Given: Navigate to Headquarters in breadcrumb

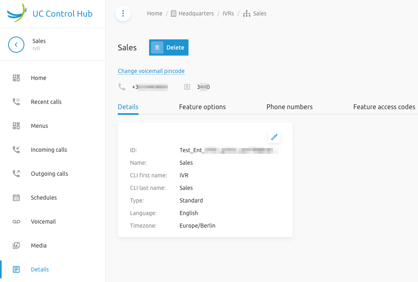Looking at the screenshot, I should (x=196, y=13).
